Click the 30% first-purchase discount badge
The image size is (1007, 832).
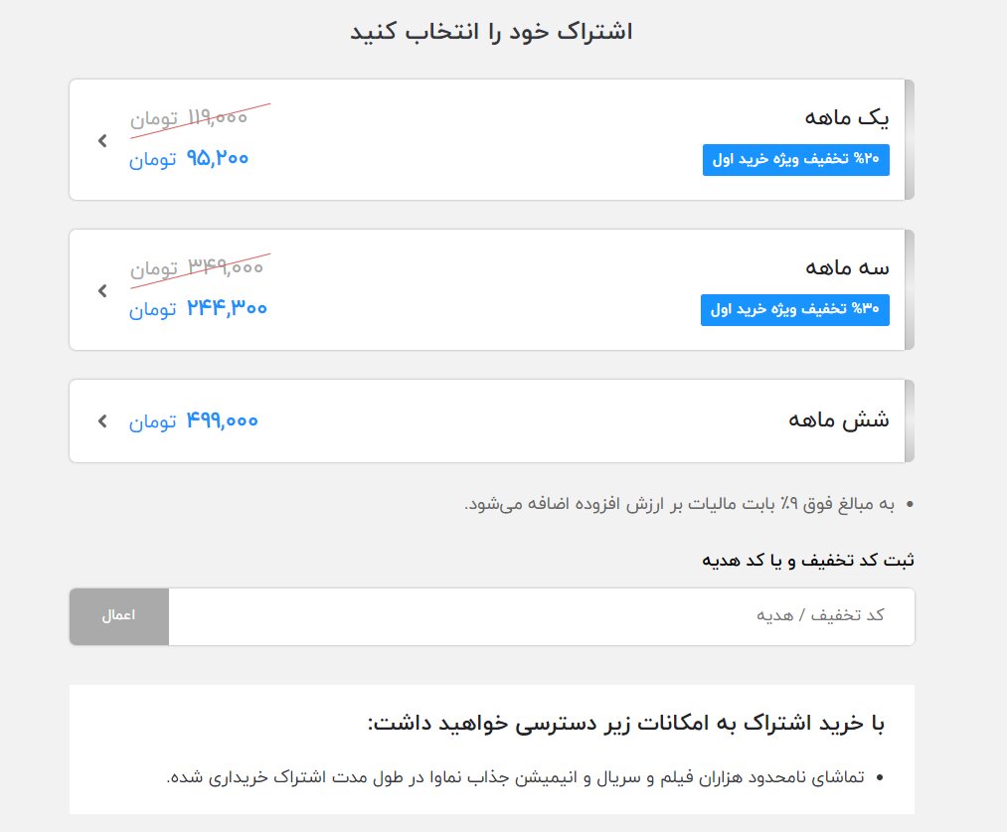coord(794,309)
